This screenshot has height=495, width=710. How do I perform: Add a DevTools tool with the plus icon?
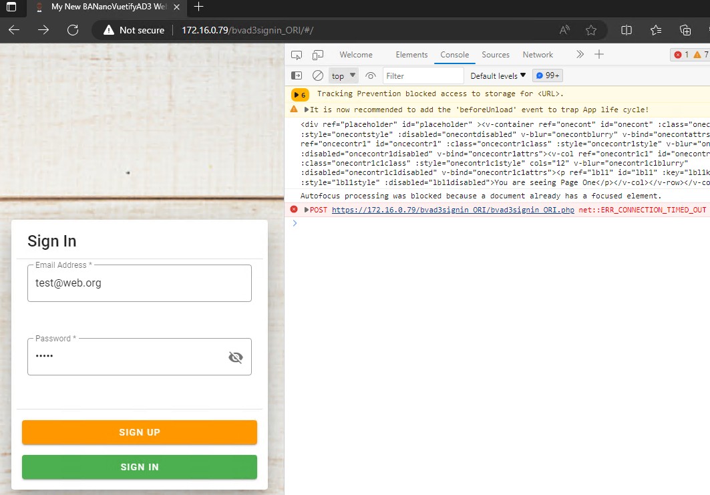[x=599, y=55]
